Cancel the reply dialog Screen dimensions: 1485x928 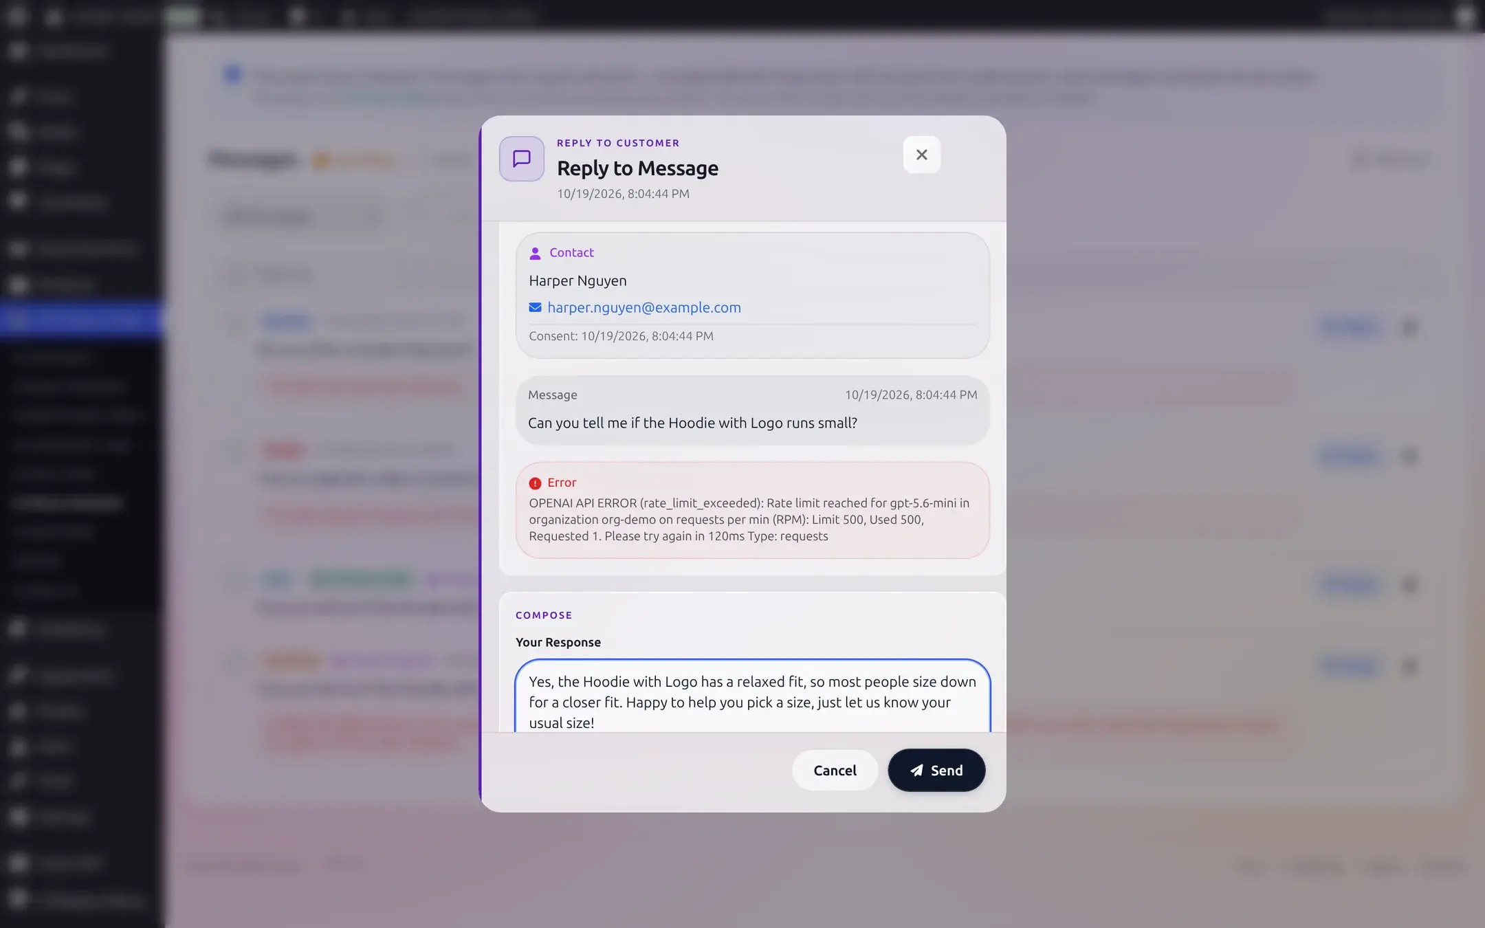coord(835,770)
